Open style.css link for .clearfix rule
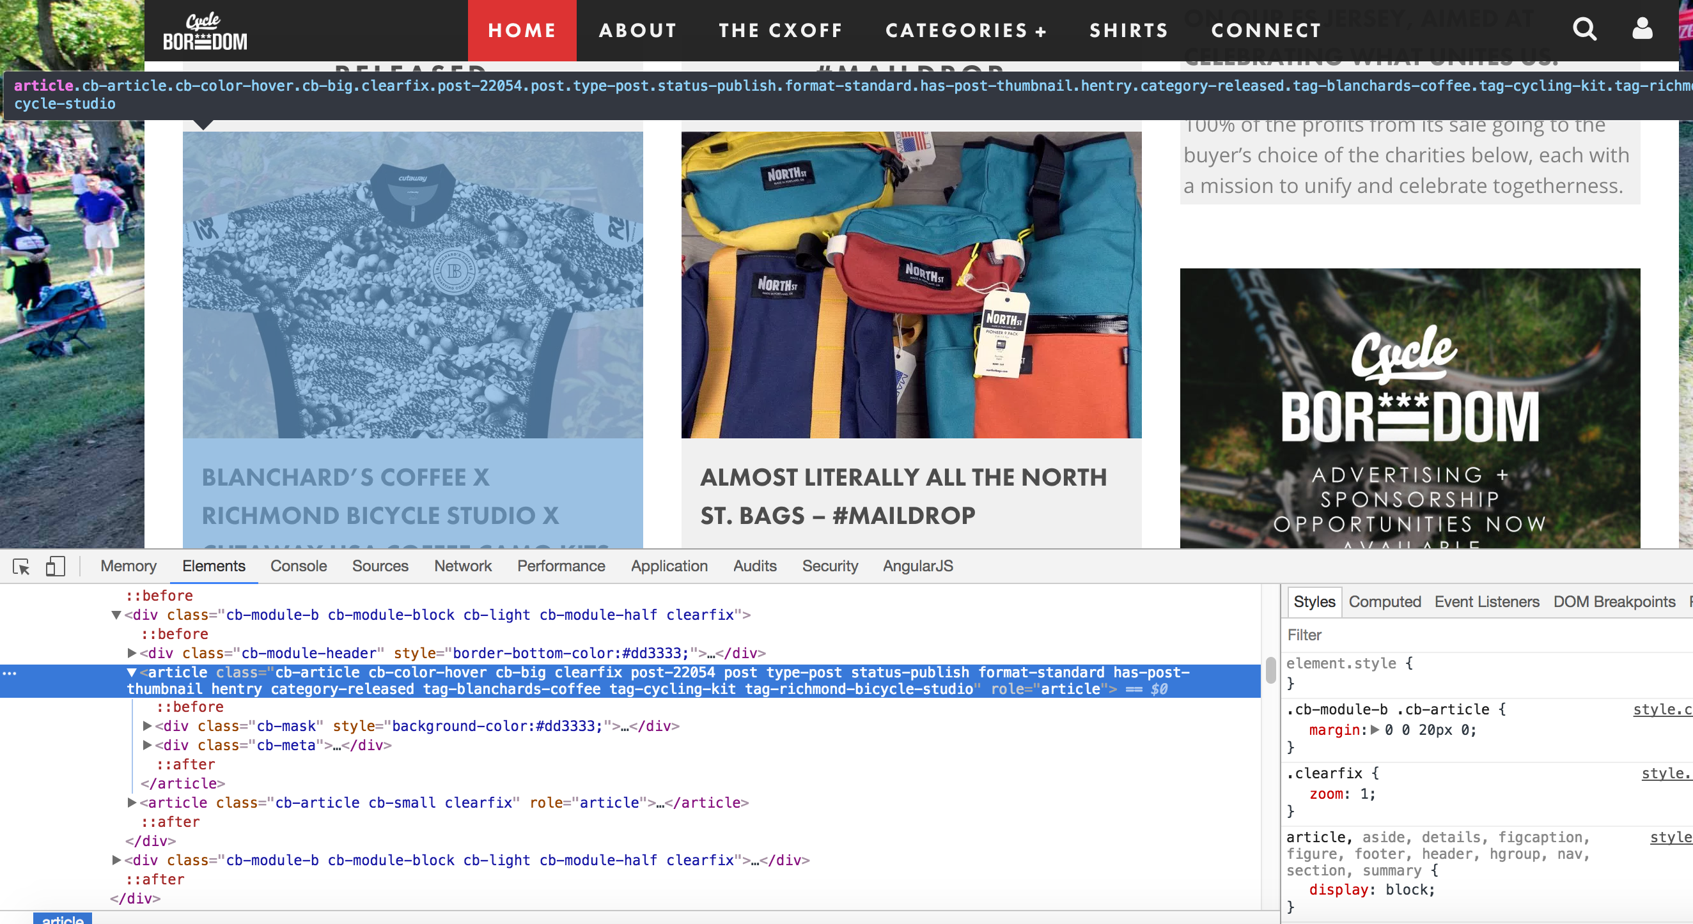Viewport: 1693px width, 924px height. (1667, 773)
